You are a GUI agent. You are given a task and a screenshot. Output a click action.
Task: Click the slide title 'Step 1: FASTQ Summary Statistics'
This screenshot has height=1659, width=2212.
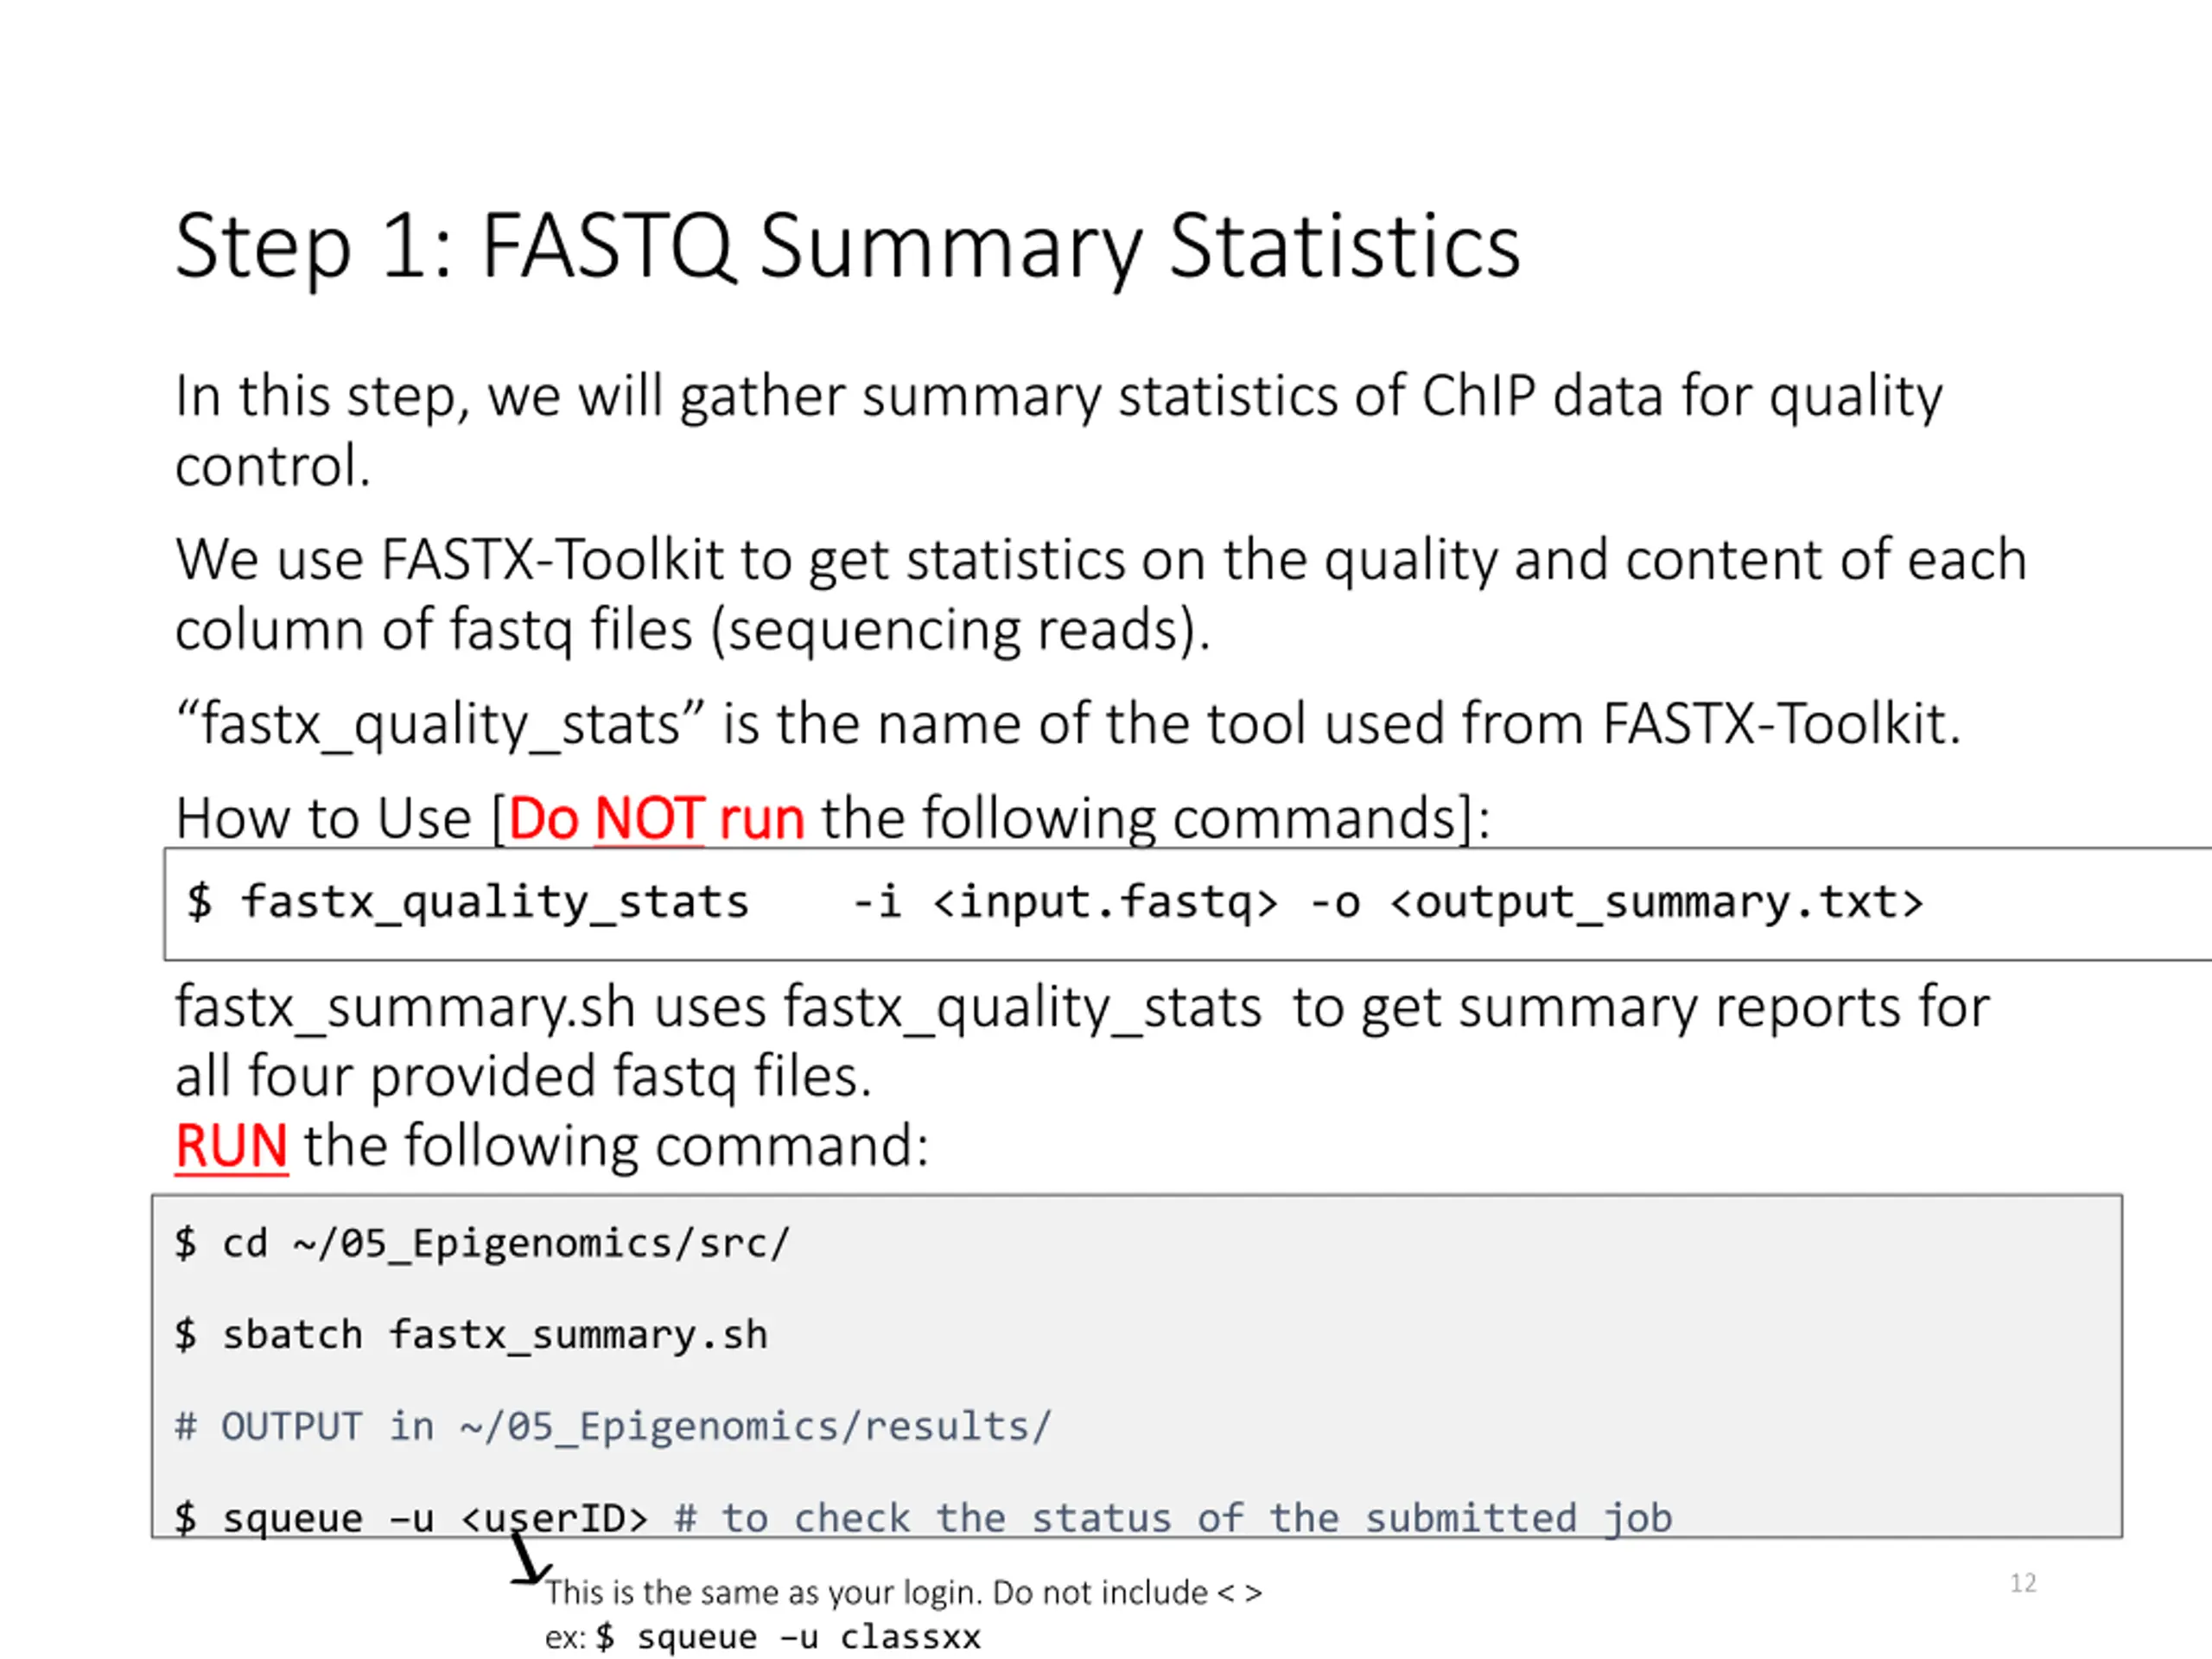click(x=847, y=246)
